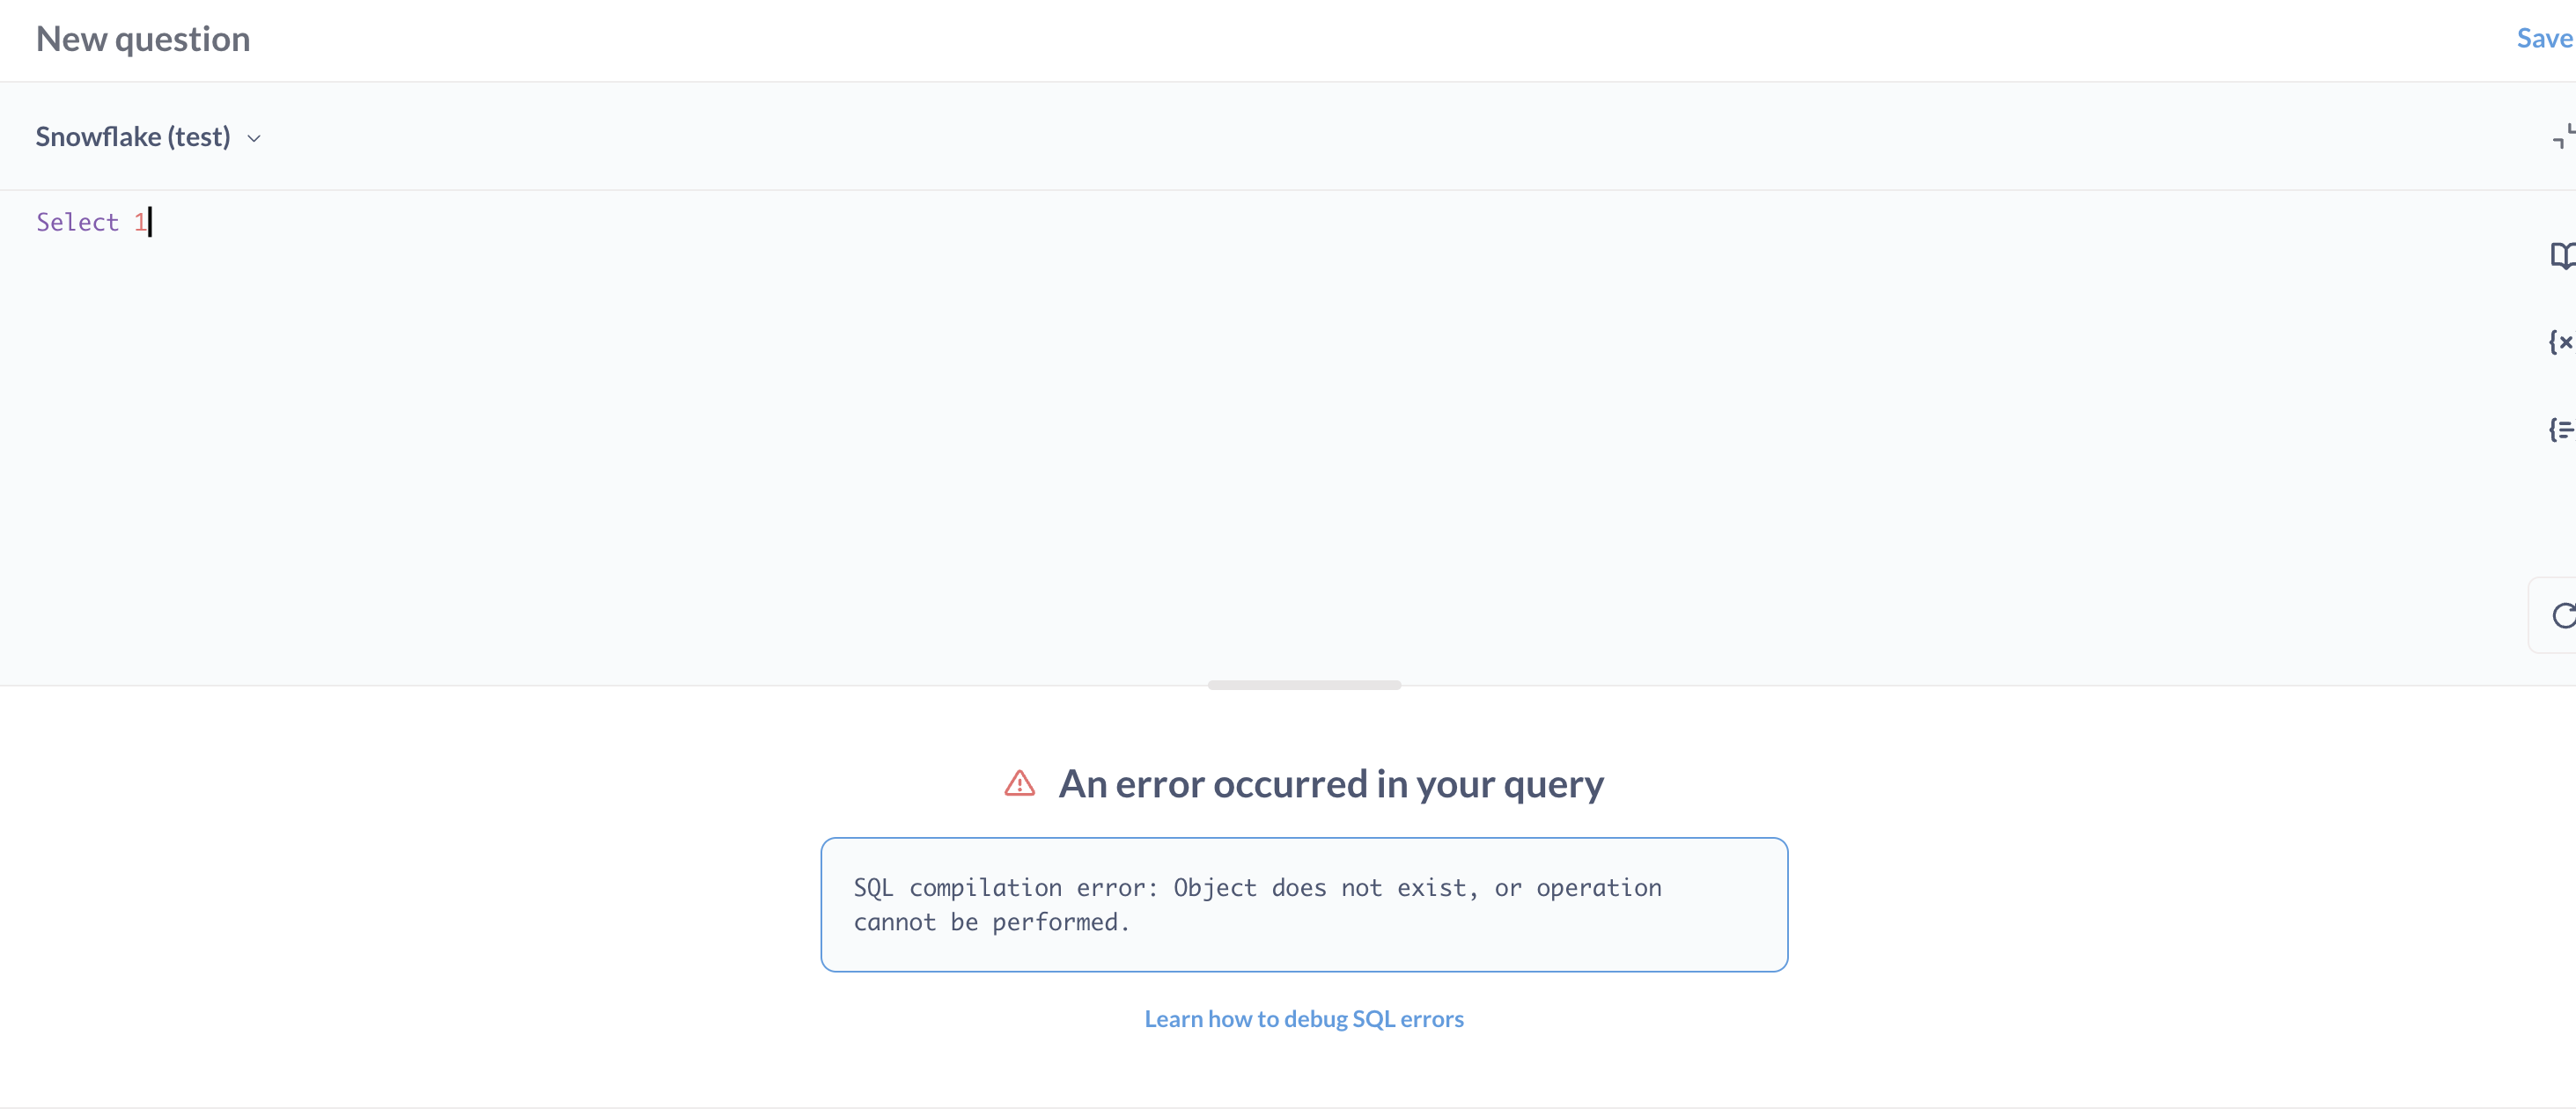This screenshot has width=2576, height=1116.
Task: Highlight the purple Select keyword
Action: tap(76, 222)
